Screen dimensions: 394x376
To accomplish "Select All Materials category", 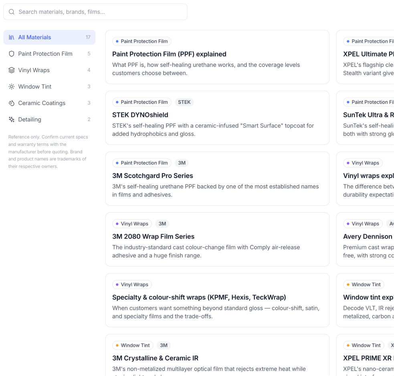I will click(49, 37).
